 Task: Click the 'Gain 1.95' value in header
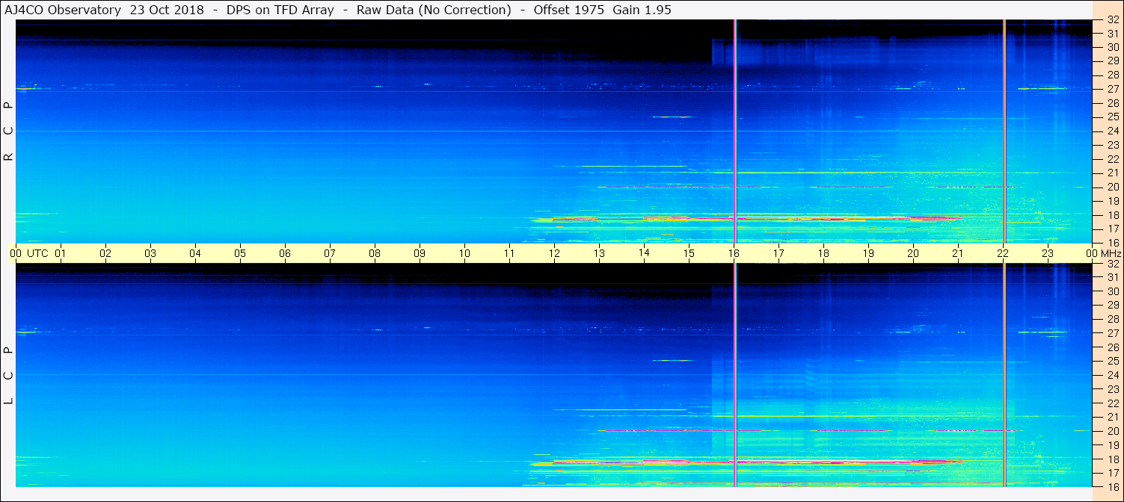click(x=642, y=10)
